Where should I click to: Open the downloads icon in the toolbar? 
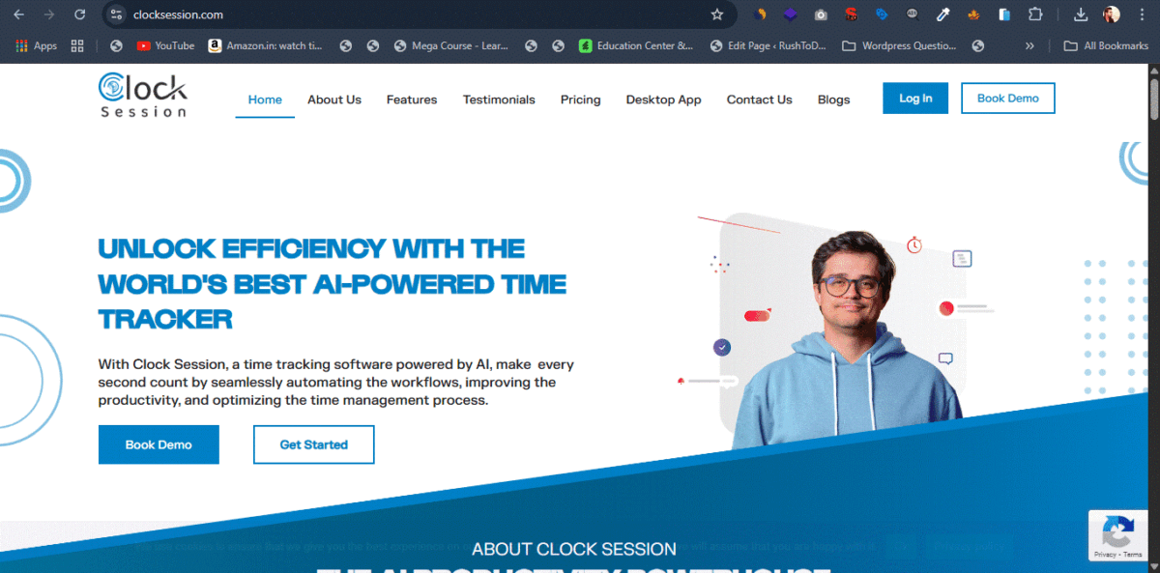(1081, 14)
